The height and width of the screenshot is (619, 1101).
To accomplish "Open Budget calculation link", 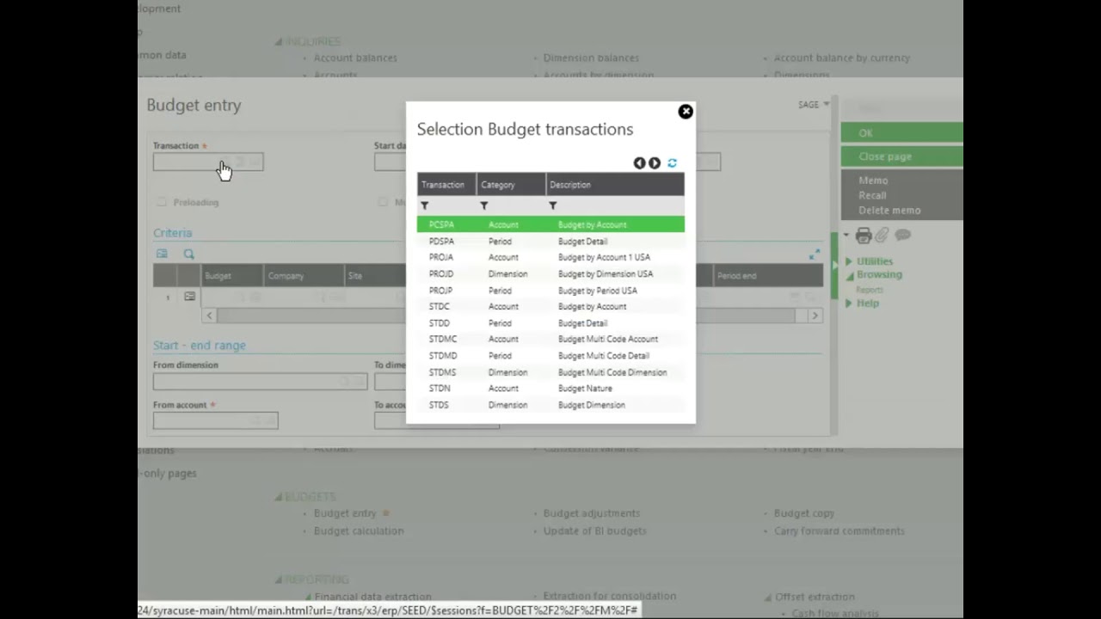I will [359, 531].
